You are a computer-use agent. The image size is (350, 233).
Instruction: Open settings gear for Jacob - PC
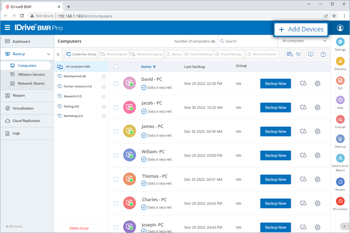coord(317,108)
